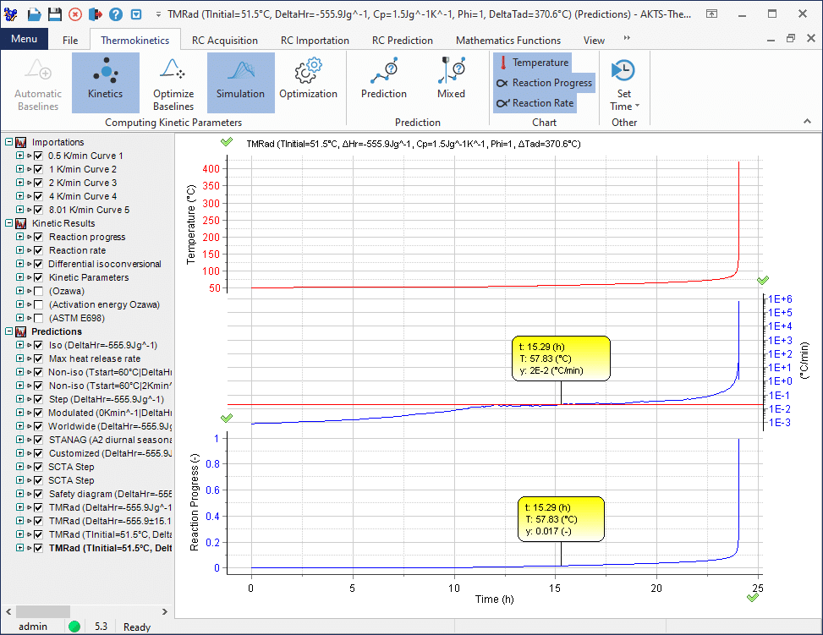
Task: Open the Mathematics Functions tab
Action: pos(508,40)
